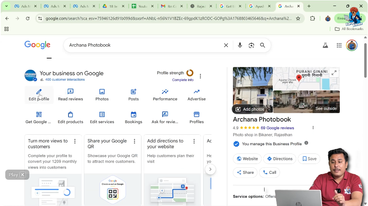The width and height of the screenshot is (368, 206).
Task: Show info about managing this Business Profile
Action: (306, 143)
